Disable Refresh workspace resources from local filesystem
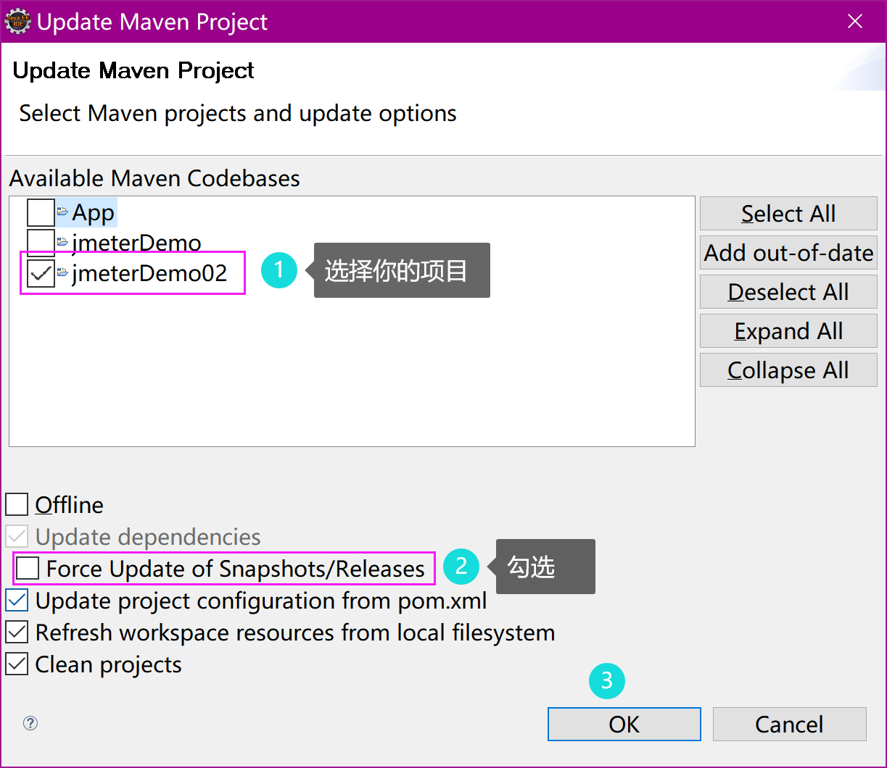This screenshot has height=768, width=887. pyautogui.click(x=16, y=632)
